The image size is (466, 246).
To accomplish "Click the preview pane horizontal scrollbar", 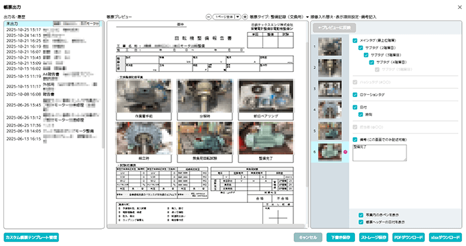I will 206,226.
